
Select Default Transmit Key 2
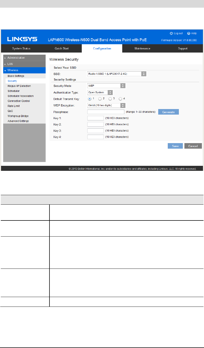point(100,99)
